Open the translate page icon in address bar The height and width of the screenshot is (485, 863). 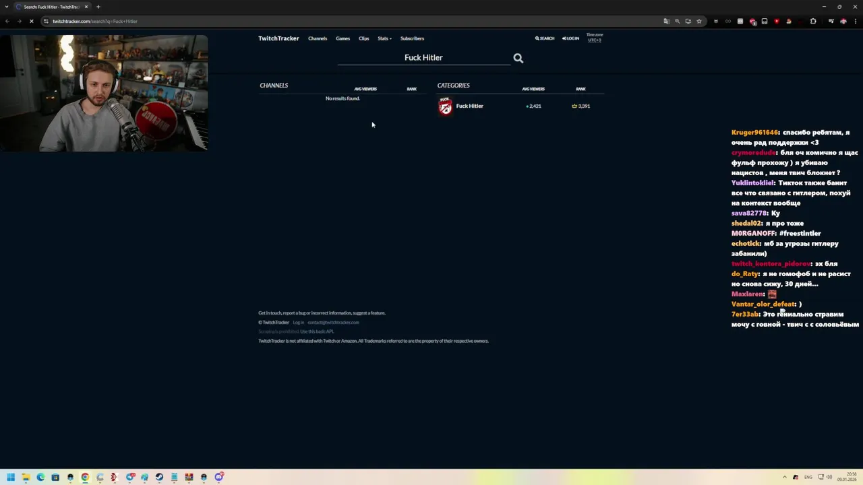[667, 21]
